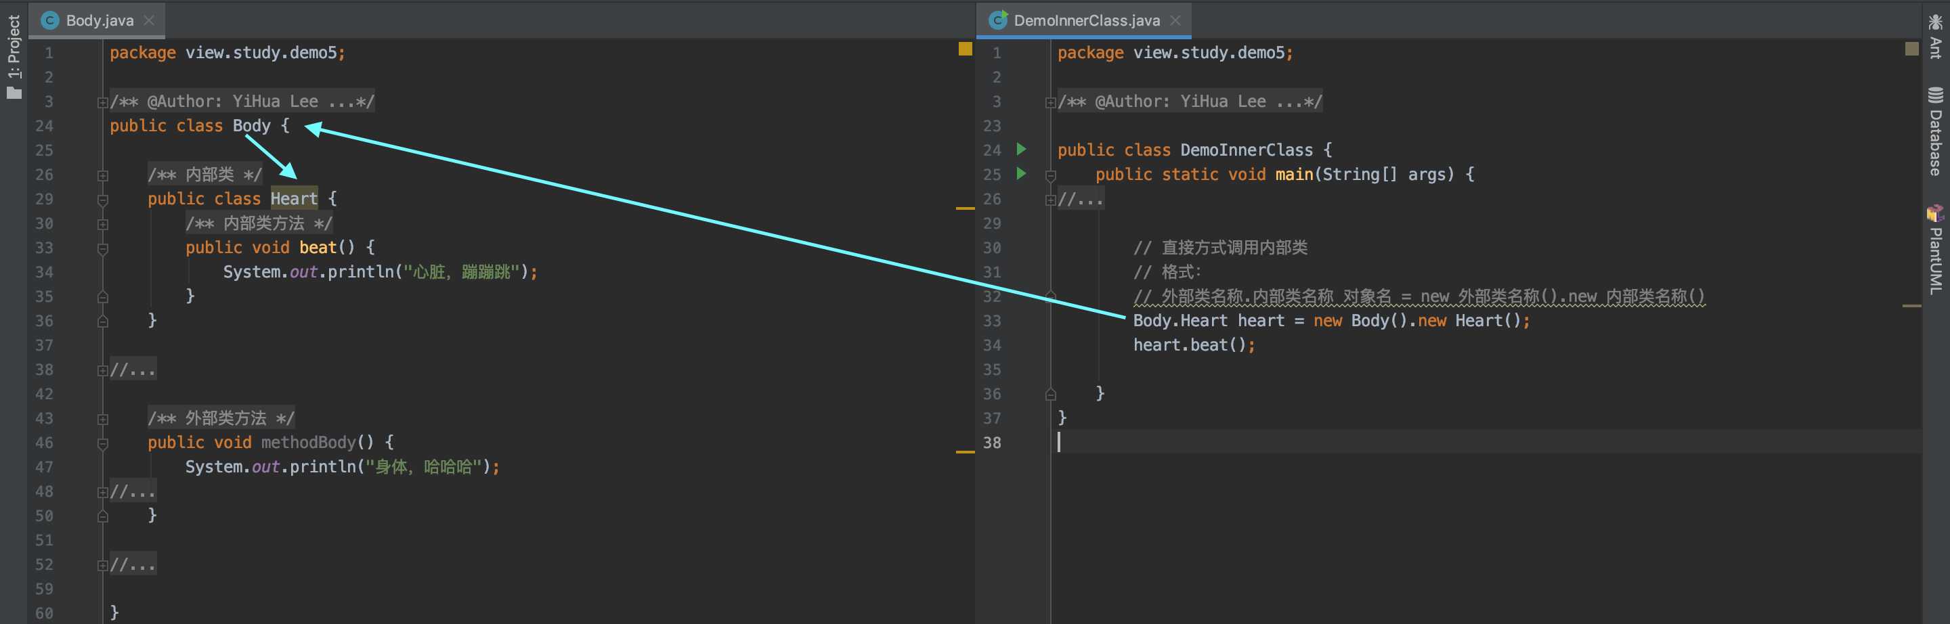Run main method from its gutter icon
Image resolution: width=1950 pixels, height=624 pixels.
click(1021, 173)
